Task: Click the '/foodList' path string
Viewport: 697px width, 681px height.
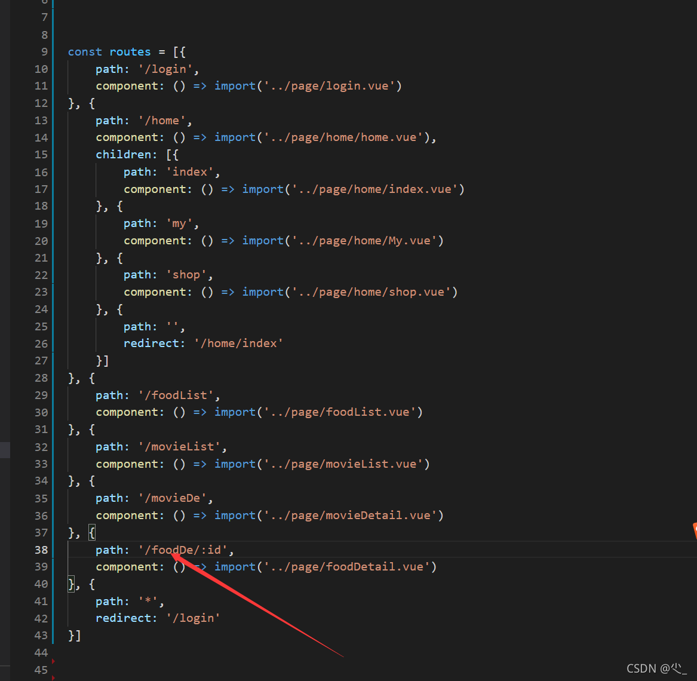Action: tap(176, 395)
